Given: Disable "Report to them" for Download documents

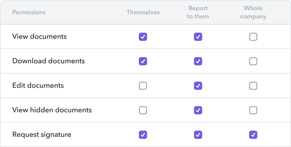Looking at the screenshot, I should (198, 61).
